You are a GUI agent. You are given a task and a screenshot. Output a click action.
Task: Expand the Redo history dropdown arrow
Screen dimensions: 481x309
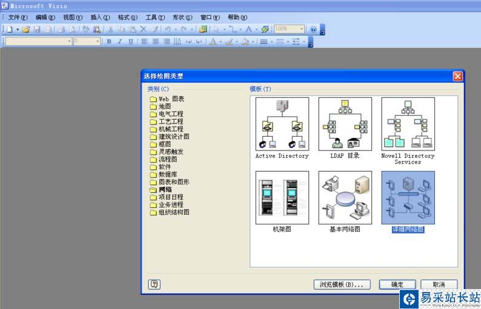tap(191, 30)
